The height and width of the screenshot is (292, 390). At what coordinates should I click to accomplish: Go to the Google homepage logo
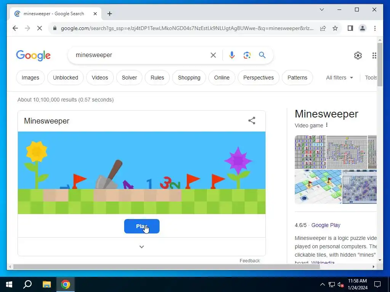coord(34,56)
